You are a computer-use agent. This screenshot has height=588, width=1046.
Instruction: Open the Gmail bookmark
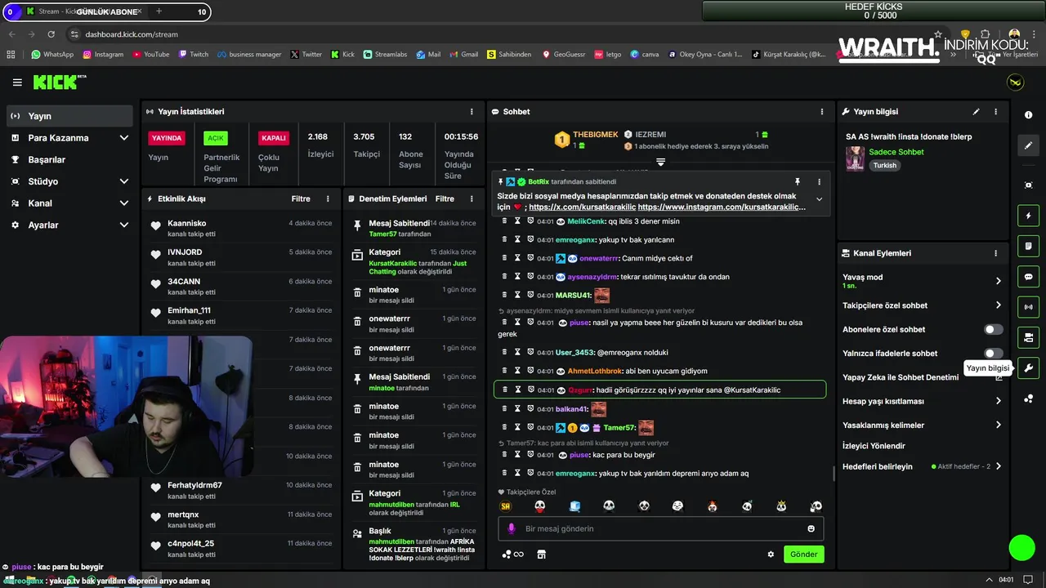pyautogui.click(x=463, y=55)
